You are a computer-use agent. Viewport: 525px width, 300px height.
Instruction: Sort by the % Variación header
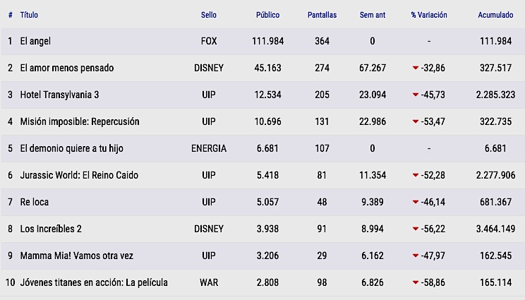[429, 15]
